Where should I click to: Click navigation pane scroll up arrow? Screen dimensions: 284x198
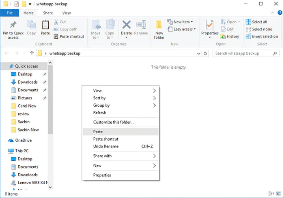tap(50, 63)
